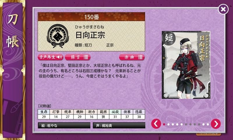
Task: Select the last pagination dot
Action: [208, 124]
